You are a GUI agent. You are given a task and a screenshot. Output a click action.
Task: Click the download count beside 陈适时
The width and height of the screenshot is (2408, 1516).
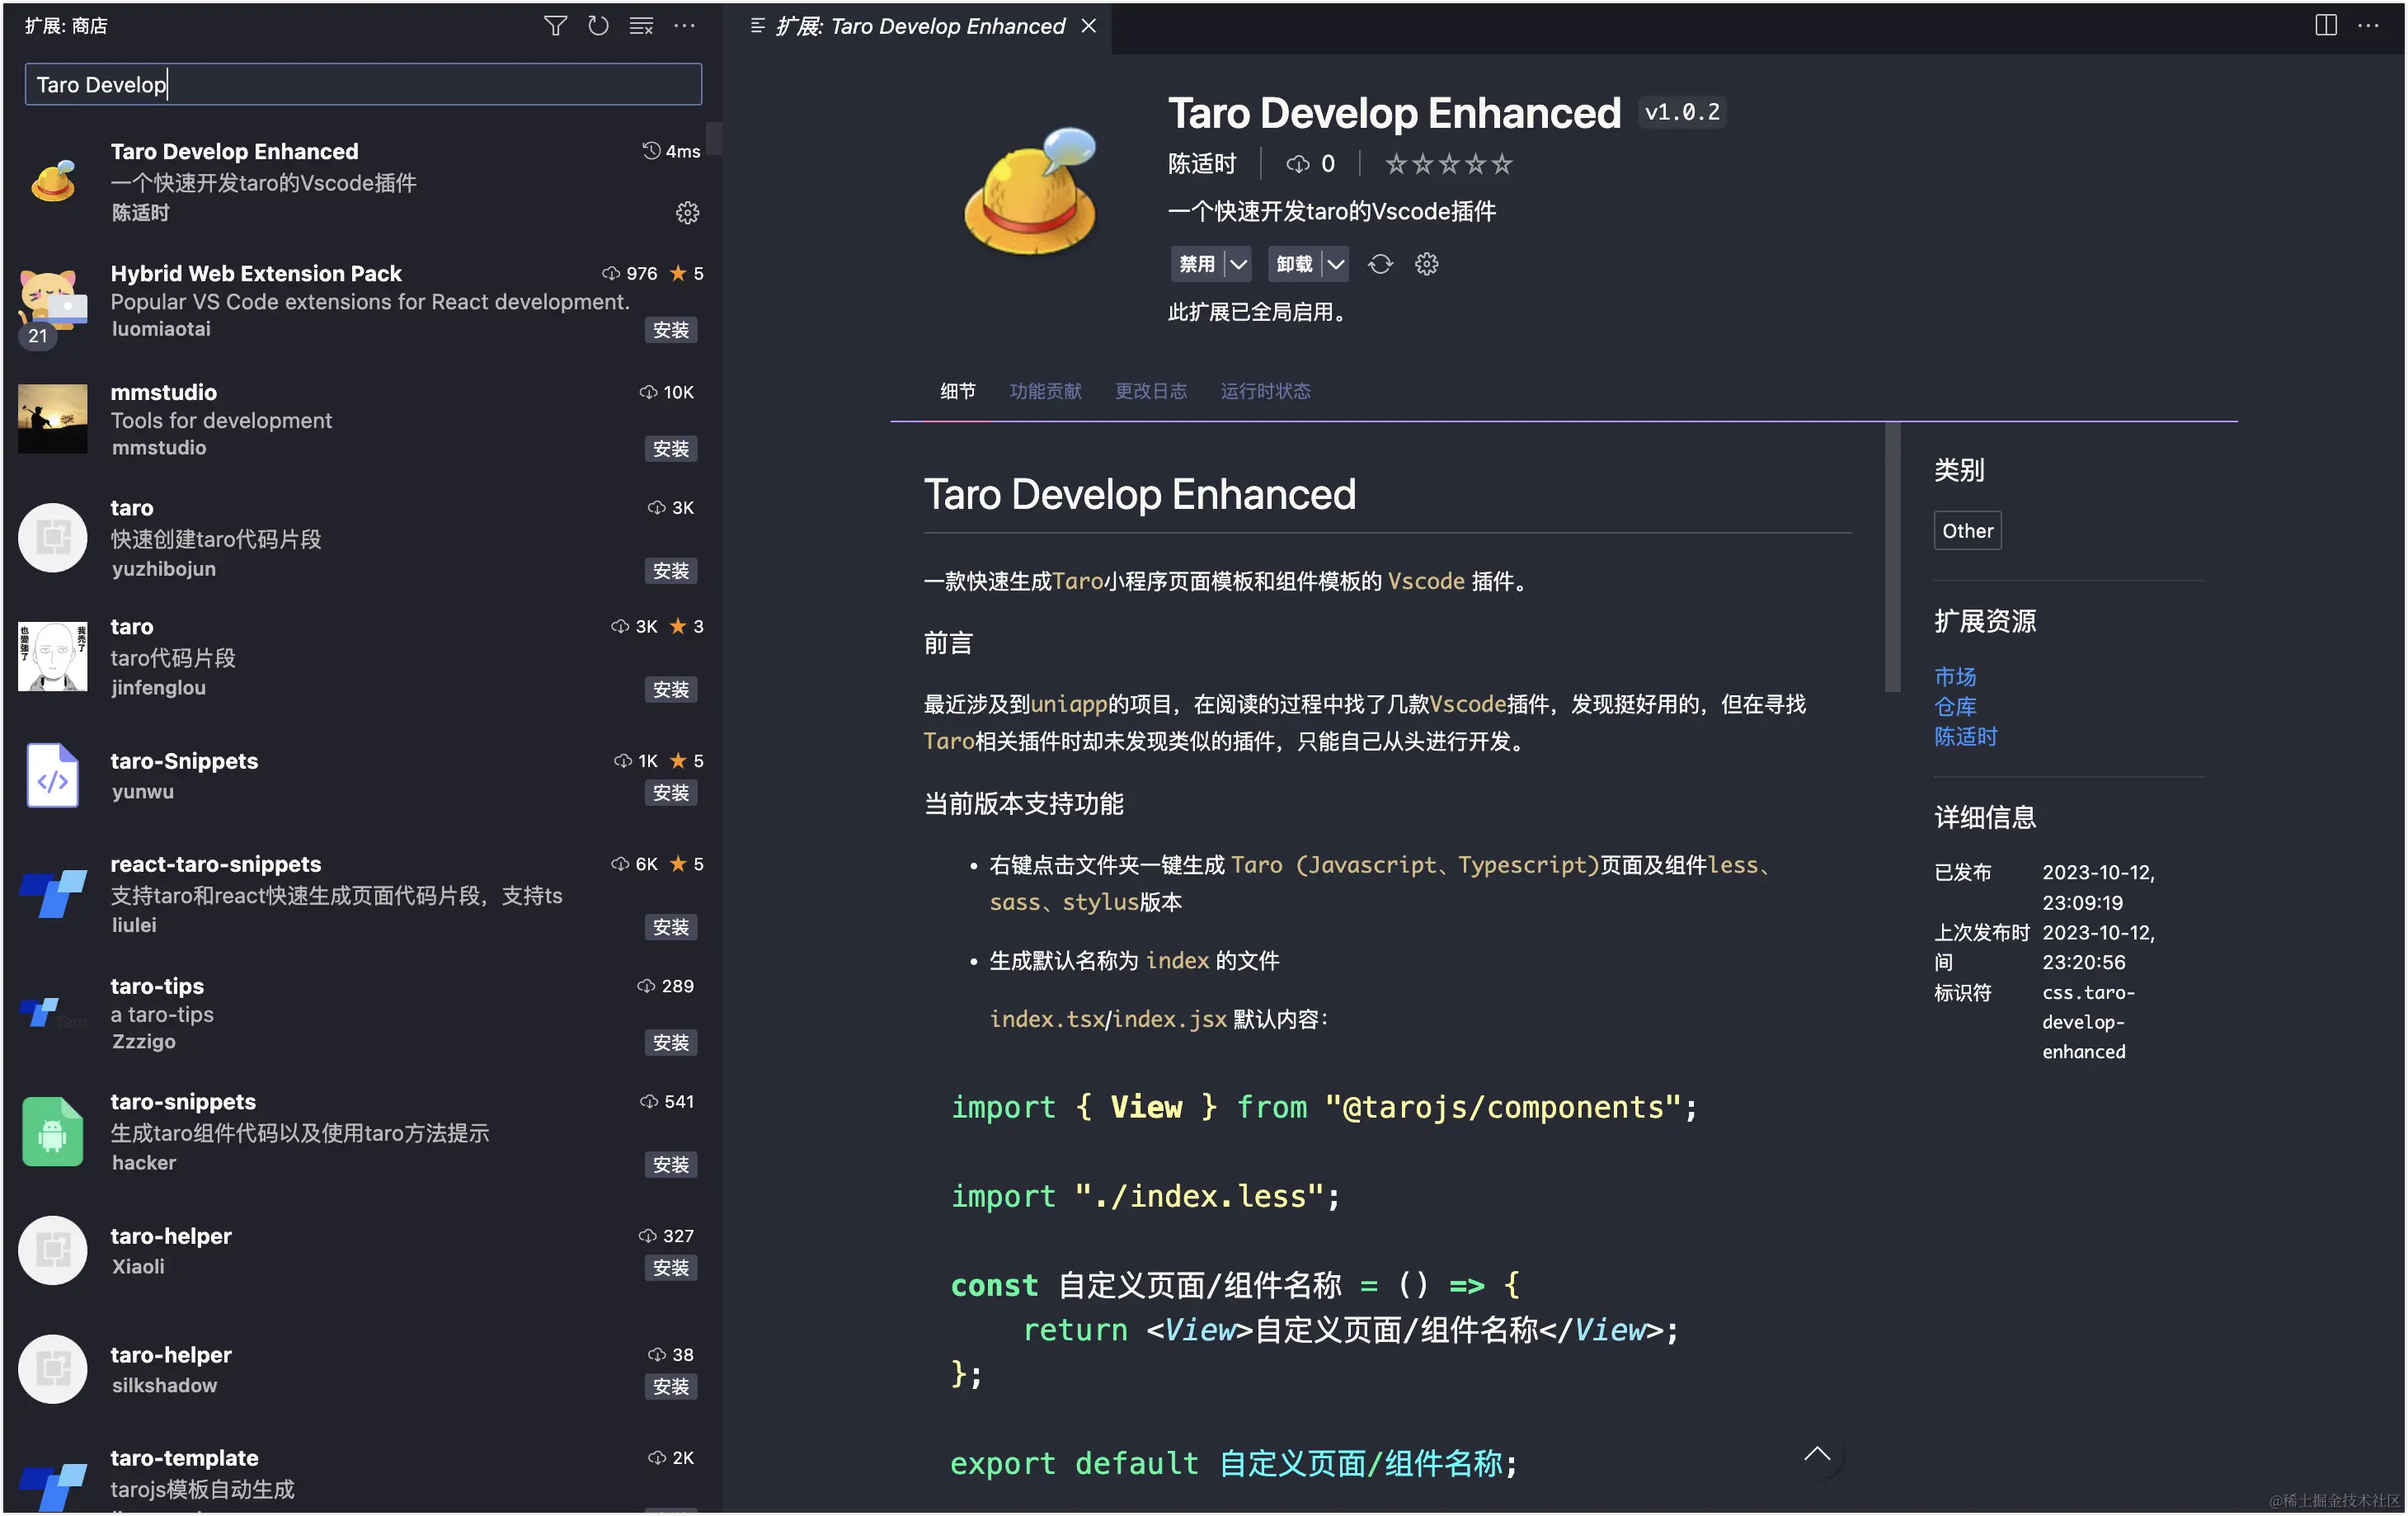click(x=1311, y=164)
